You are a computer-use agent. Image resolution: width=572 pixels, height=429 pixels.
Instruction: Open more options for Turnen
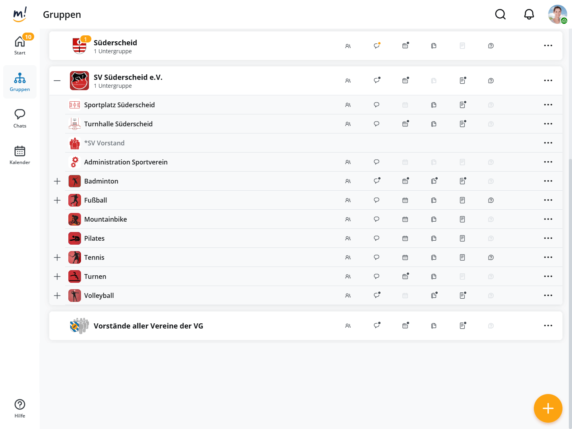pyautogui.click(x=548, y=276)
